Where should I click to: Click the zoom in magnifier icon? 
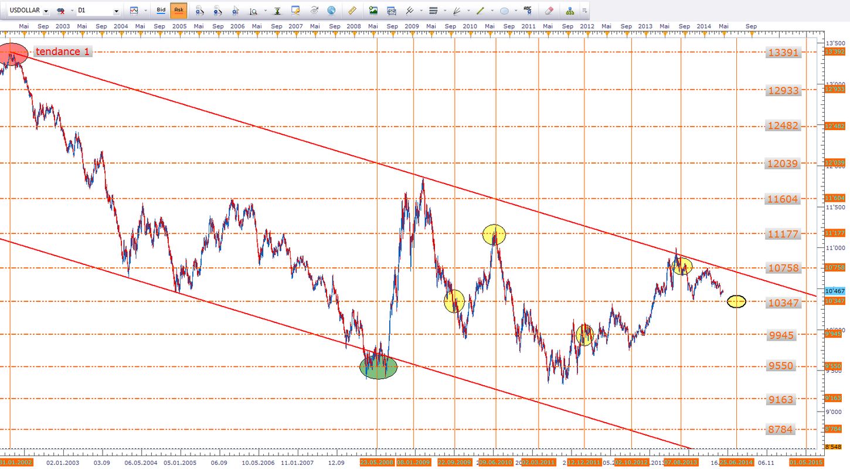(199, 11)
